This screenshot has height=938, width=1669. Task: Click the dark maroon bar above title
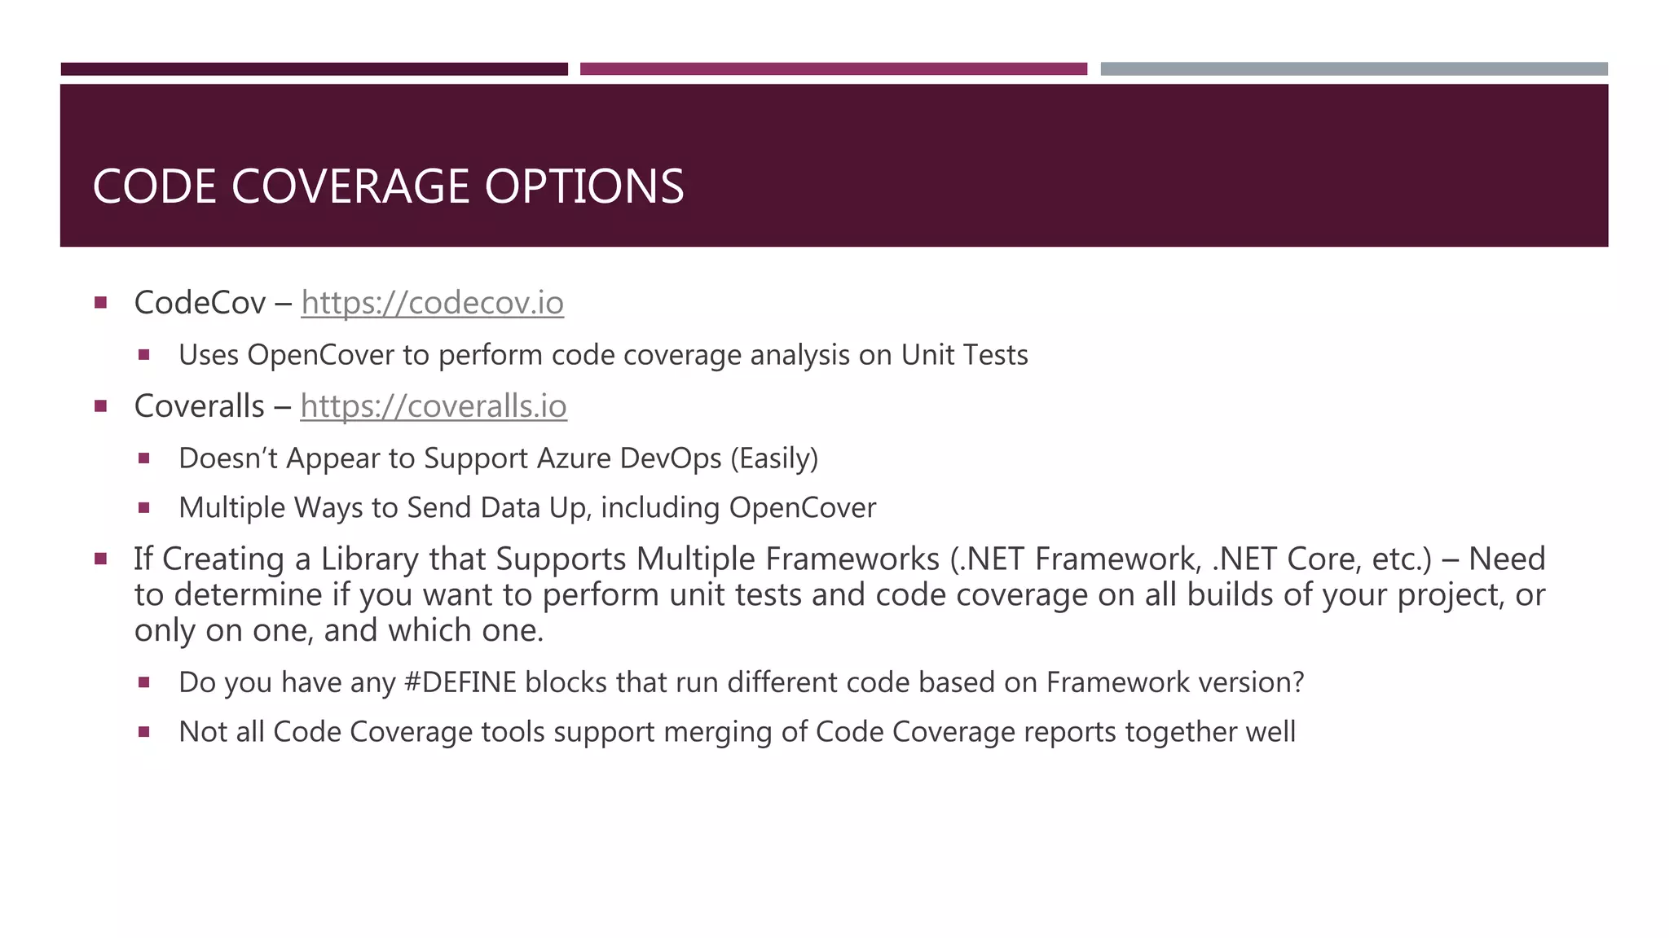pyautogui.click(x=314, y=69)
